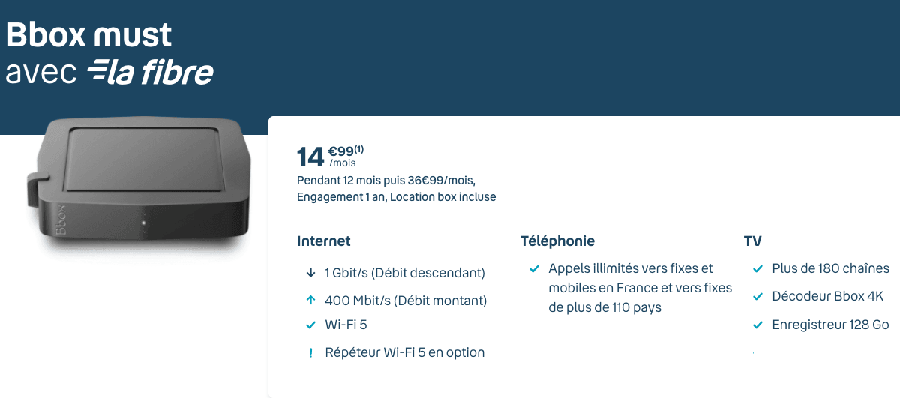This screenshot has width=900, height=398.
Task: Click the checkmark beside Décodeur Bbox 4K
Action: coord(757,297)
